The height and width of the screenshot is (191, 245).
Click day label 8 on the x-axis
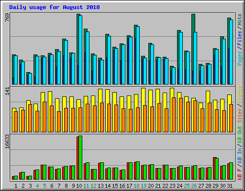click(66, 186)
